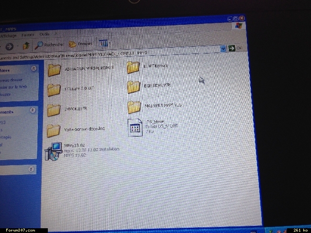Toggle the Dossiers folder pane

tap(80, 44)
